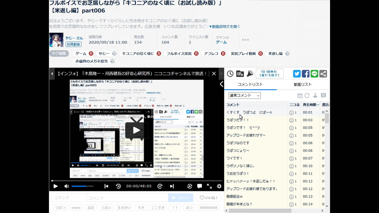Collapse the comment panel chevron
The image size is (379, 213).
221,84
